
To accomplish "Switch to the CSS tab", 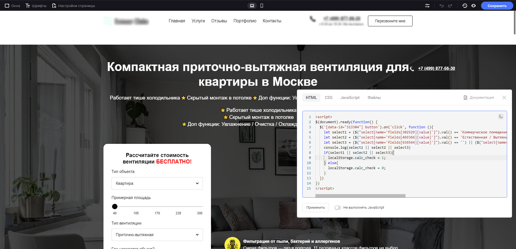I will click(328, 98).
